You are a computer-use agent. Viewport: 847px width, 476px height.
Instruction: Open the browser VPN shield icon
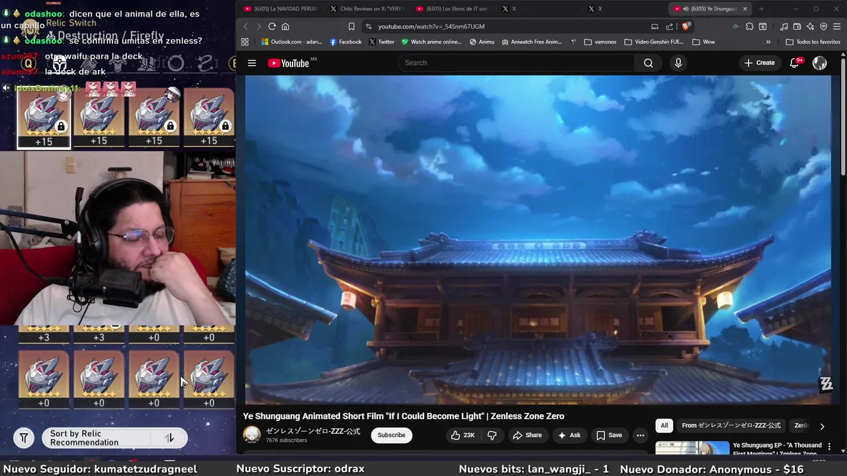[x=823, y=26]
